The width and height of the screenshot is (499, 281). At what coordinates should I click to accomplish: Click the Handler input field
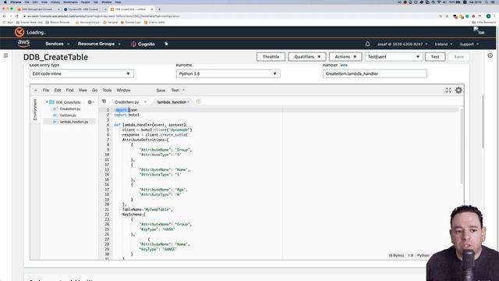(x=374, y=73)
